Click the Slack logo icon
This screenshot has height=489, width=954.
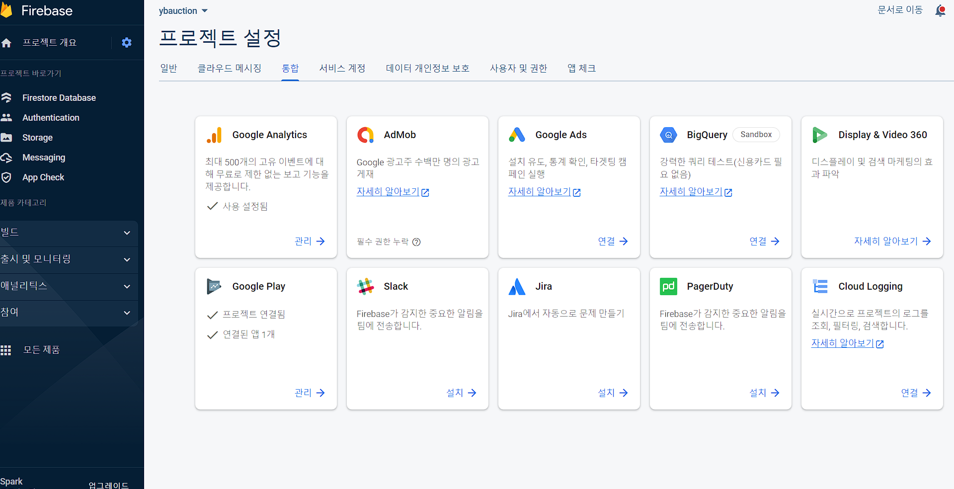pos(366,286)
